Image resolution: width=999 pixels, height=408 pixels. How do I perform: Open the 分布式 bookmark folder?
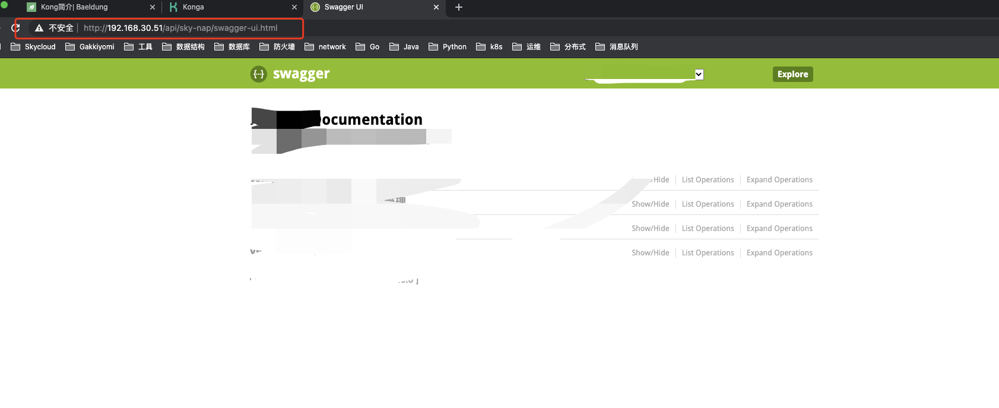coord(568,47)
